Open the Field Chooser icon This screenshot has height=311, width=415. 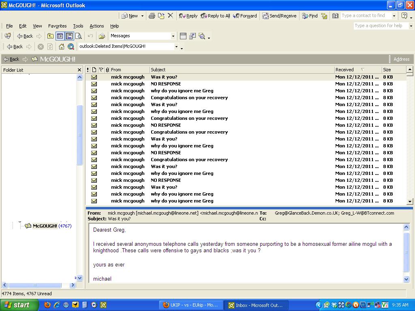click(x=183, y=36)
